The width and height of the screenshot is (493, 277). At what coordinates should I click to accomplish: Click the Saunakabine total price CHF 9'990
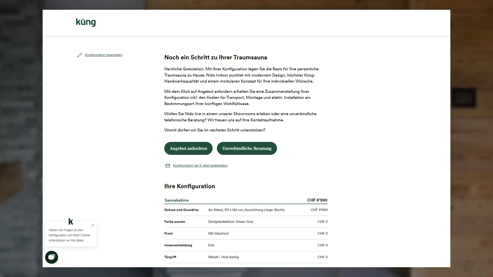point(317,200)
